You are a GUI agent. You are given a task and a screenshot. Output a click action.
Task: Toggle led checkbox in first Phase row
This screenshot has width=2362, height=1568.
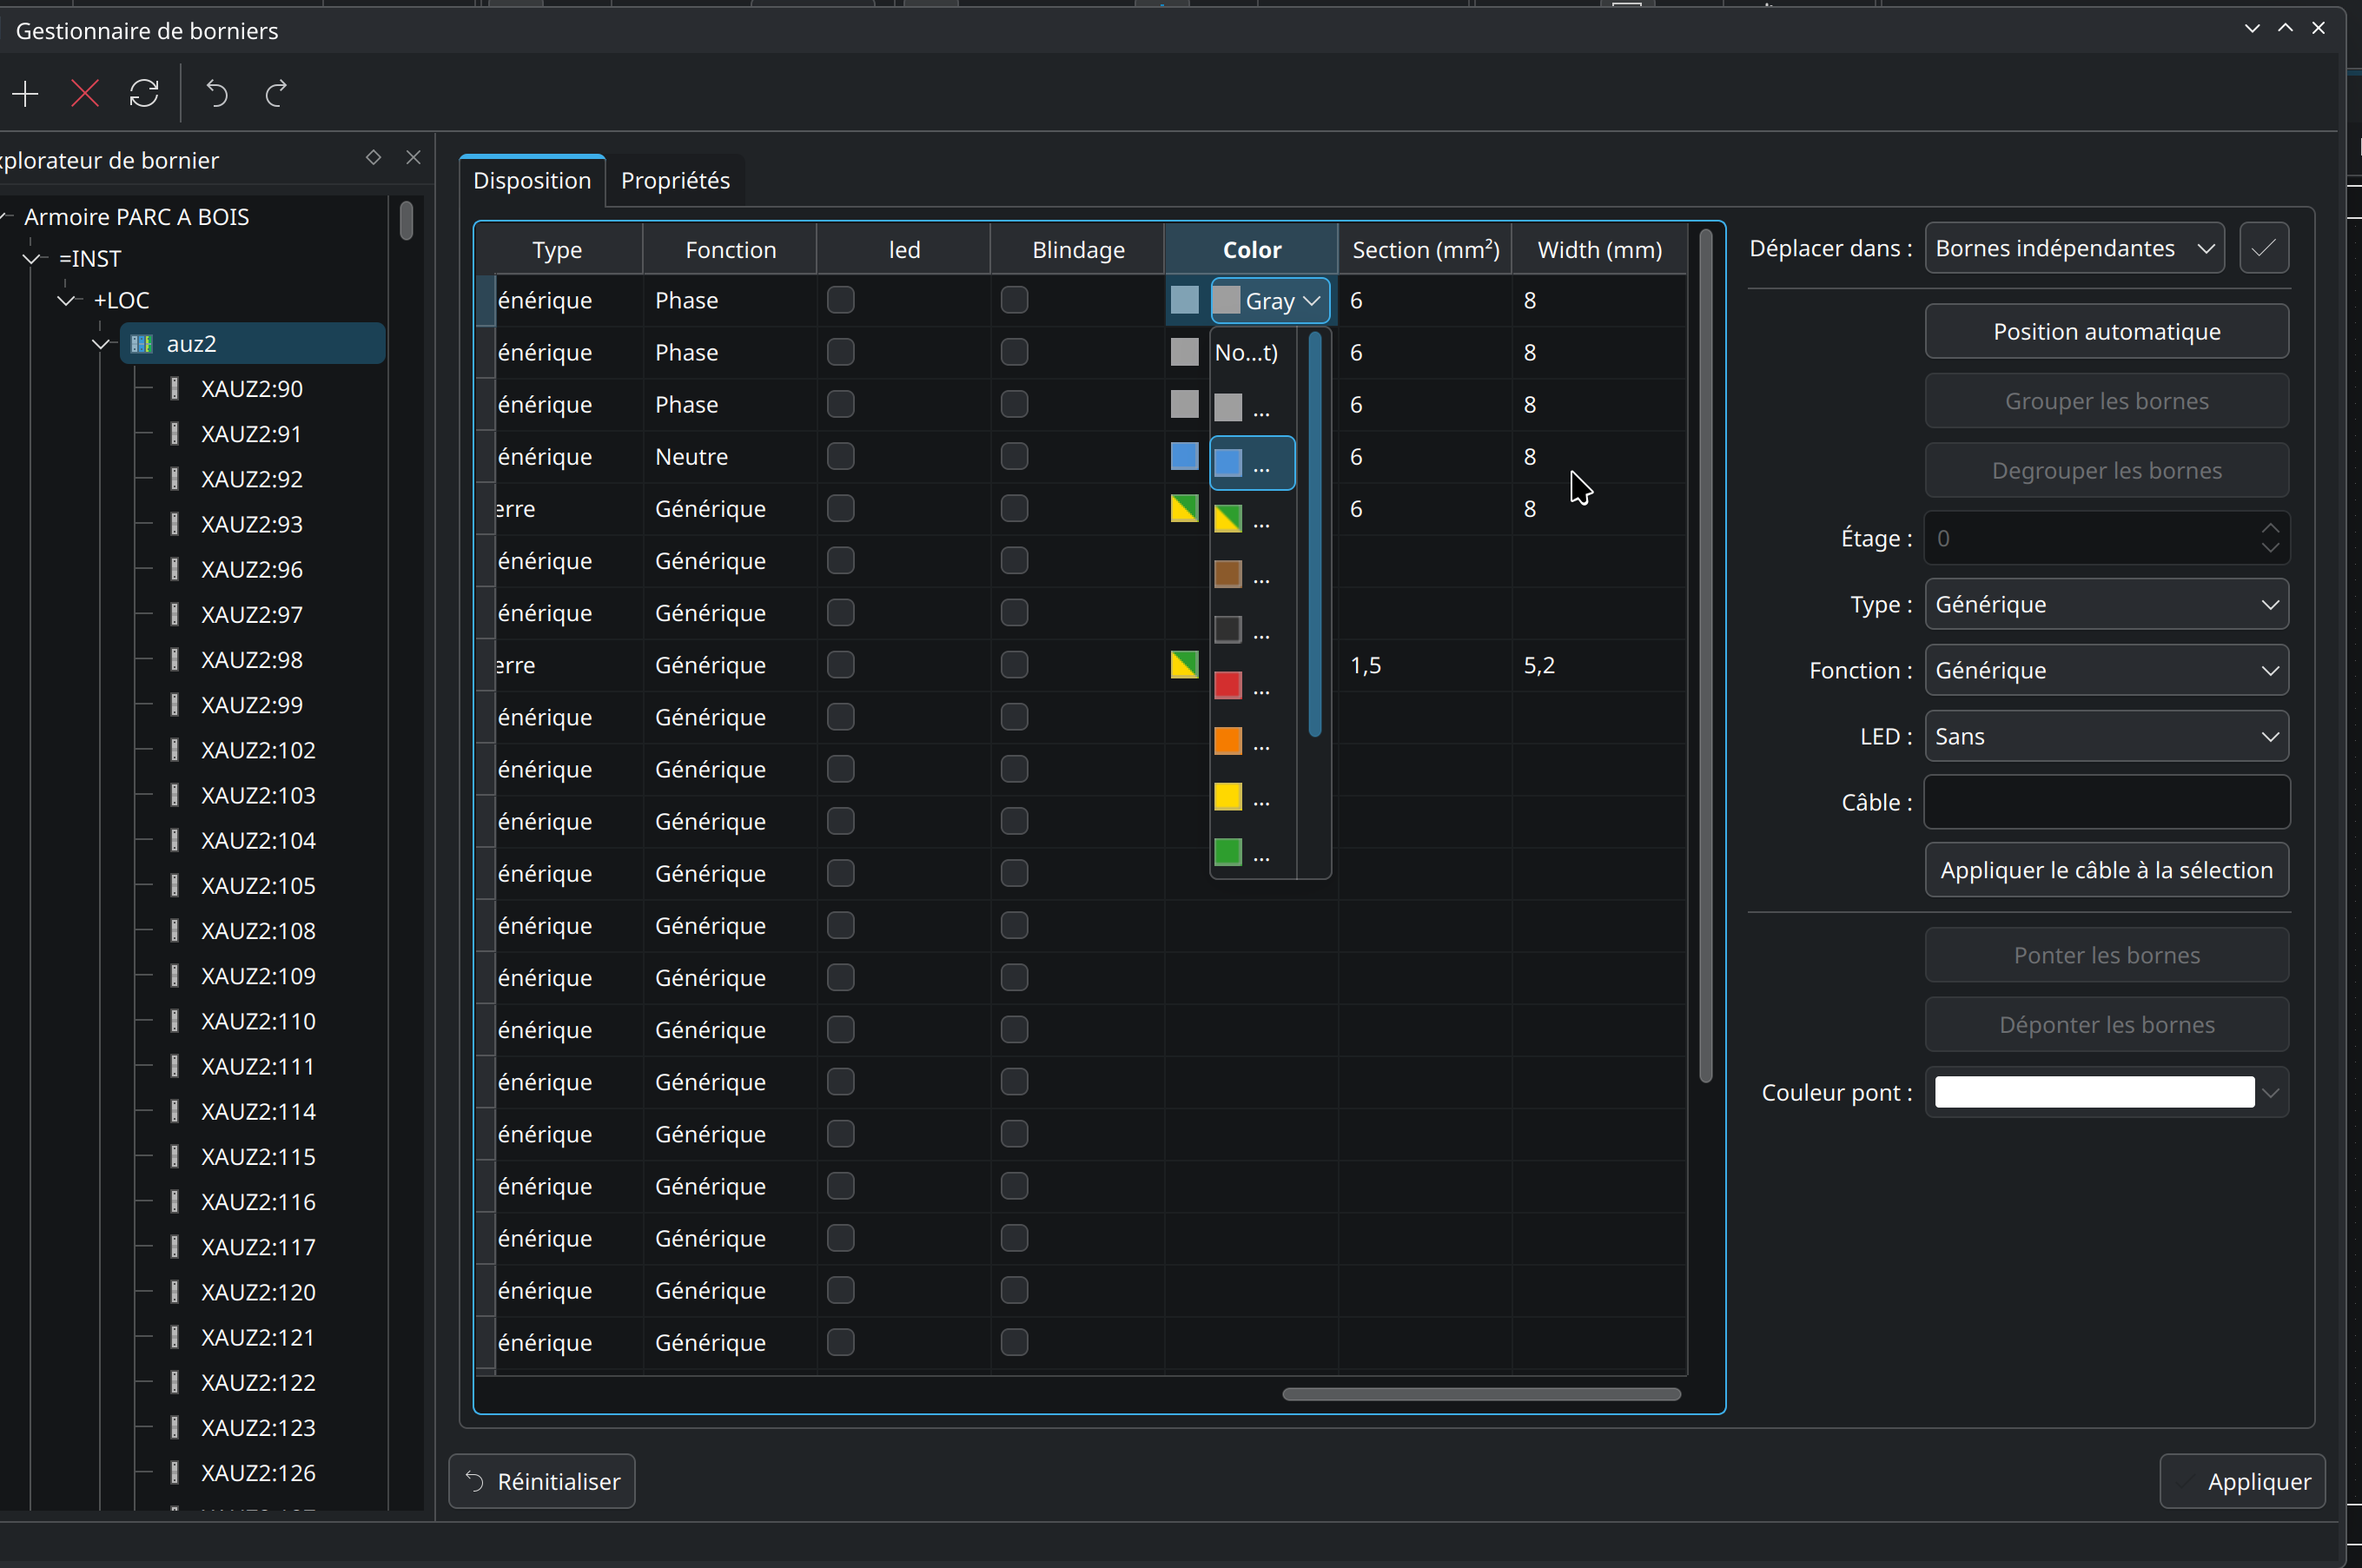841,300
